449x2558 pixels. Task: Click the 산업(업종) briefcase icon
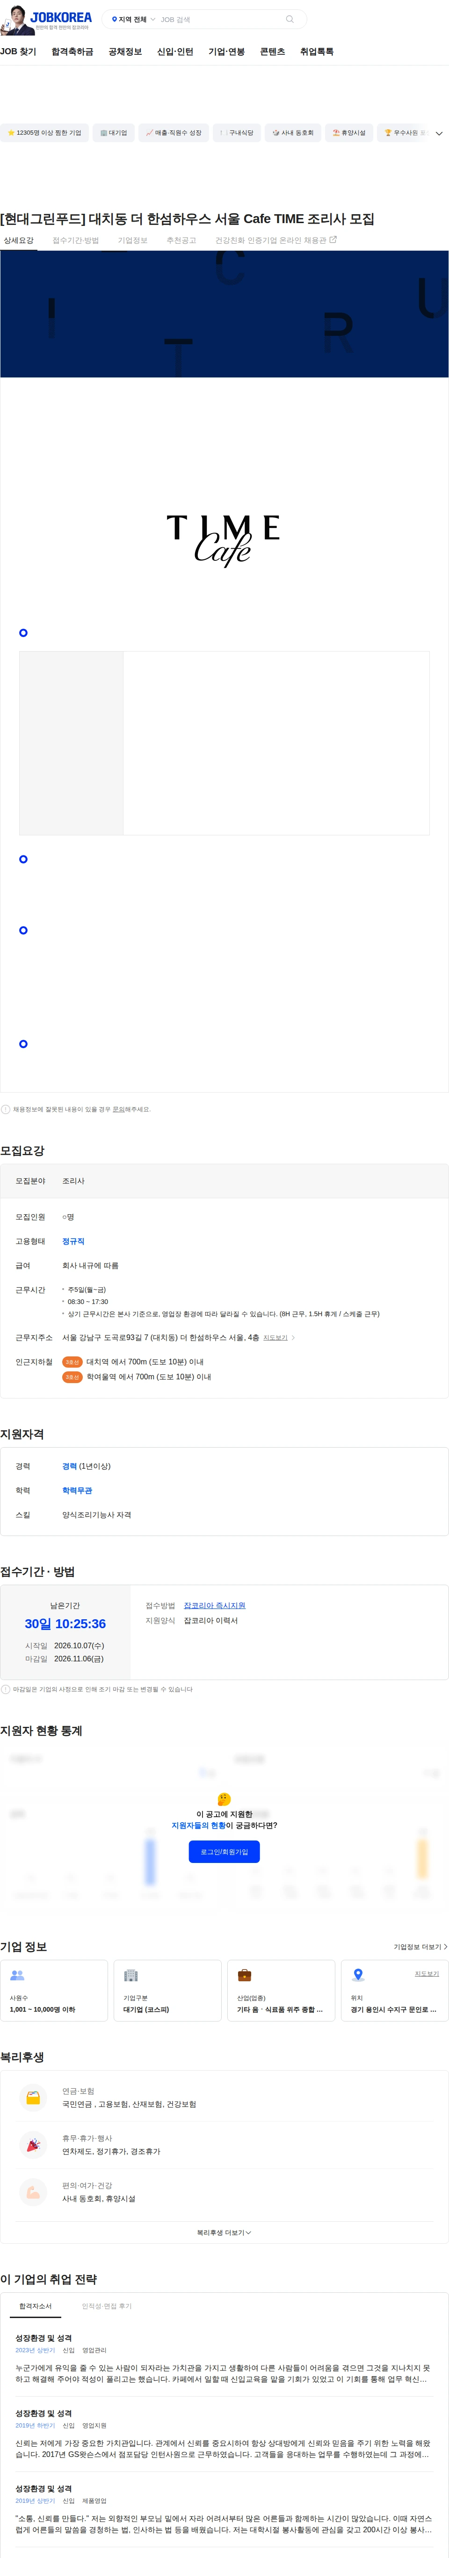(244, 1976)
